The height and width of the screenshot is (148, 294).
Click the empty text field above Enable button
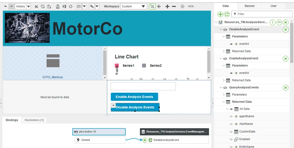click(x=143, y=86)
